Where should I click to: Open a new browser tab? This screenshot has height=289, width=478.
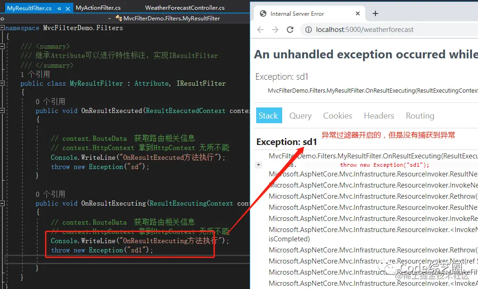pos(375,13)
